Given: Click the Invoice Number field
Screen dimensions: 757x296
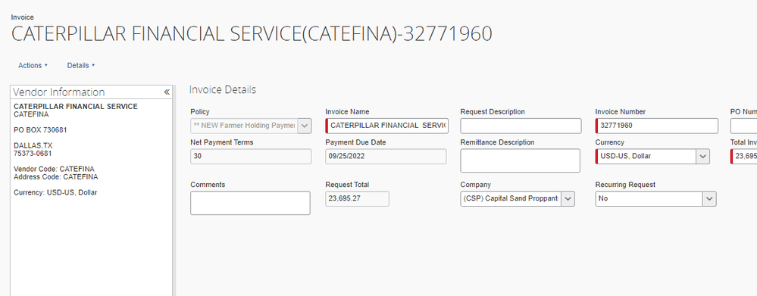Looking at the screenshot, I should click(x=656, y=126).
